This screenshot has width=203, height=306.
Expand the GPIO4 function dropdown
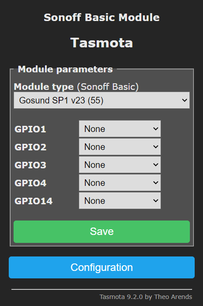[x=120, y=183]
